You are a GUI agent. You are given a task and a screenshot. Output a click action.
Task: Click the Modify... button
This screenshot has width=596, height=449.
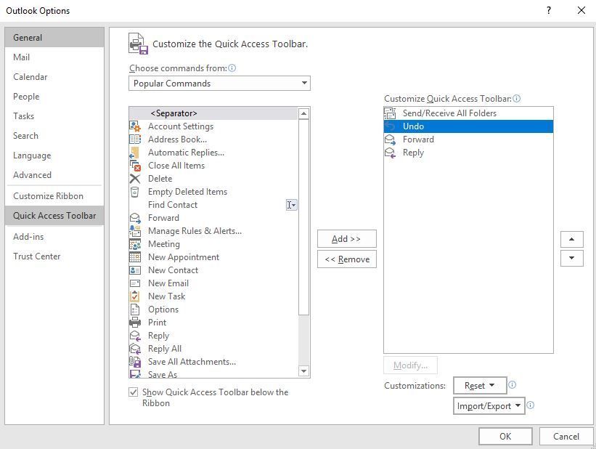click(x=410, y=365)
